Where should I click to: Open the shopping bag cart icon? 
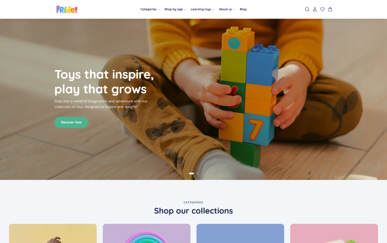[330, 9]
